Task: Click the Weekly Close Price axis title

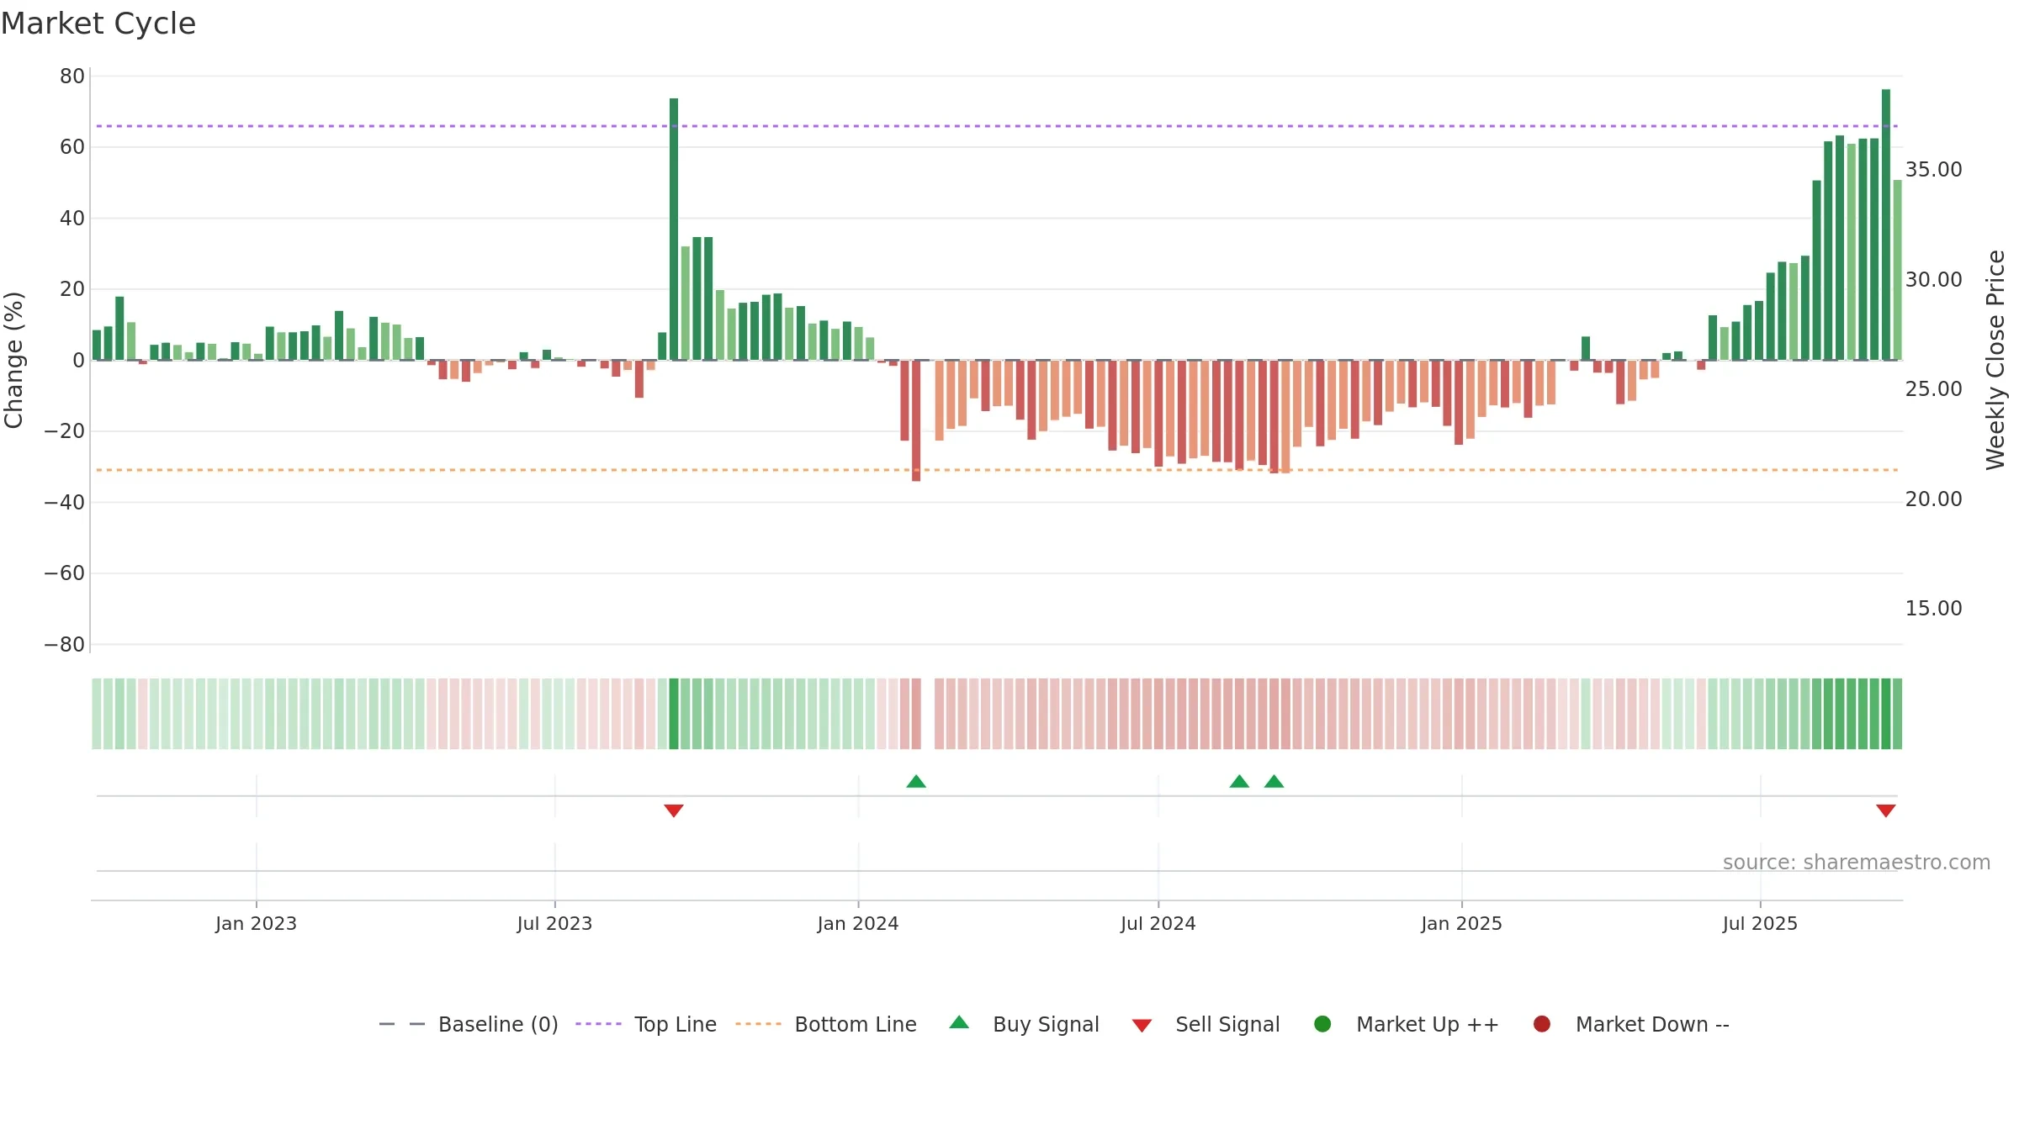Action: (x=1995, y=360)
